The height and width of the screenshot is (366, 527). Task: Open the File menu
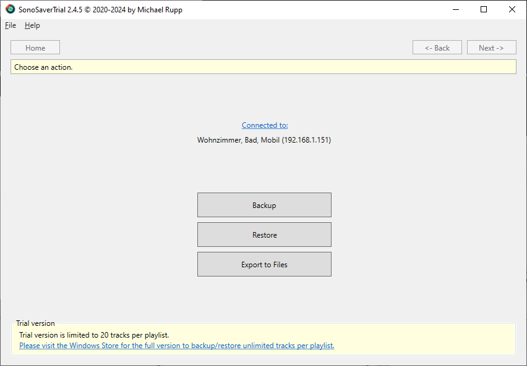[x=10, y=25]
